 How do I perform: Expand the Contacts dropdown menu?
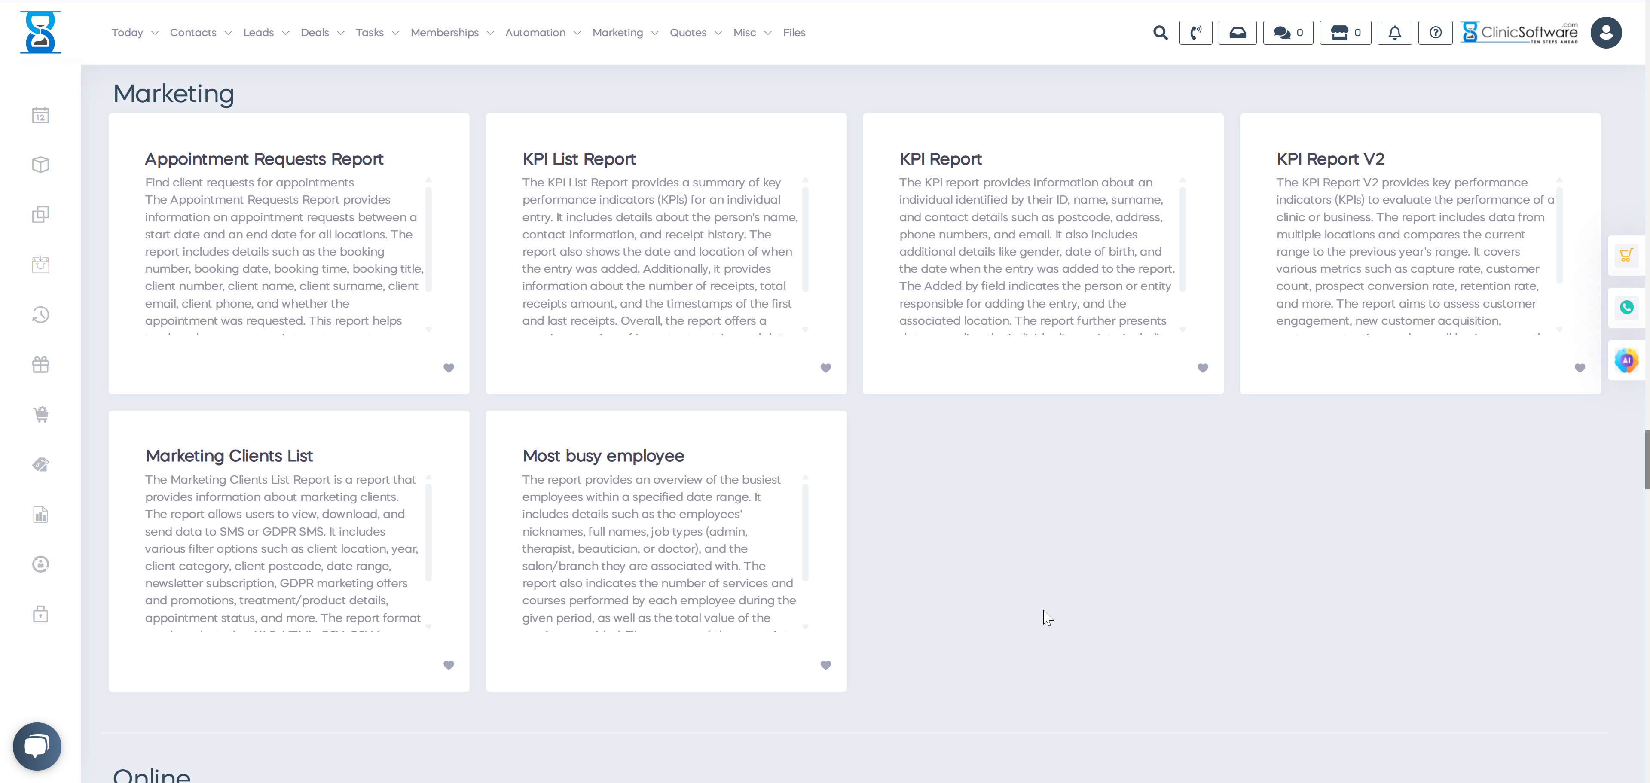[201, 33]
